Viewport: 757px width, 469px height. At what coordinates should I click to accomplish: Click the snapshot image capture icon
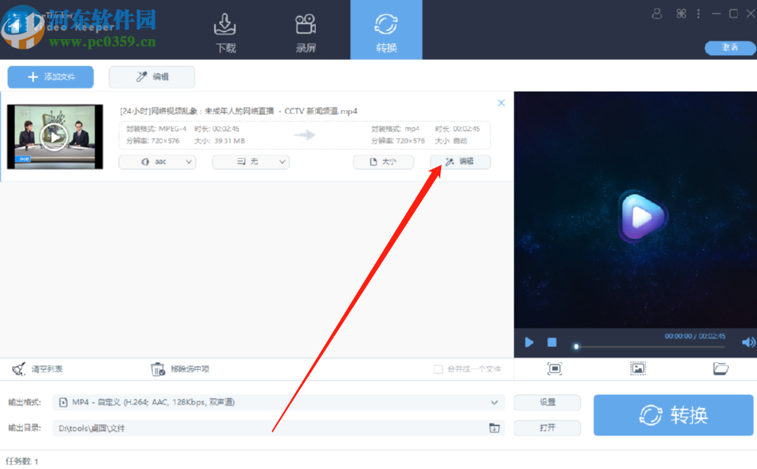click(638, 368)
